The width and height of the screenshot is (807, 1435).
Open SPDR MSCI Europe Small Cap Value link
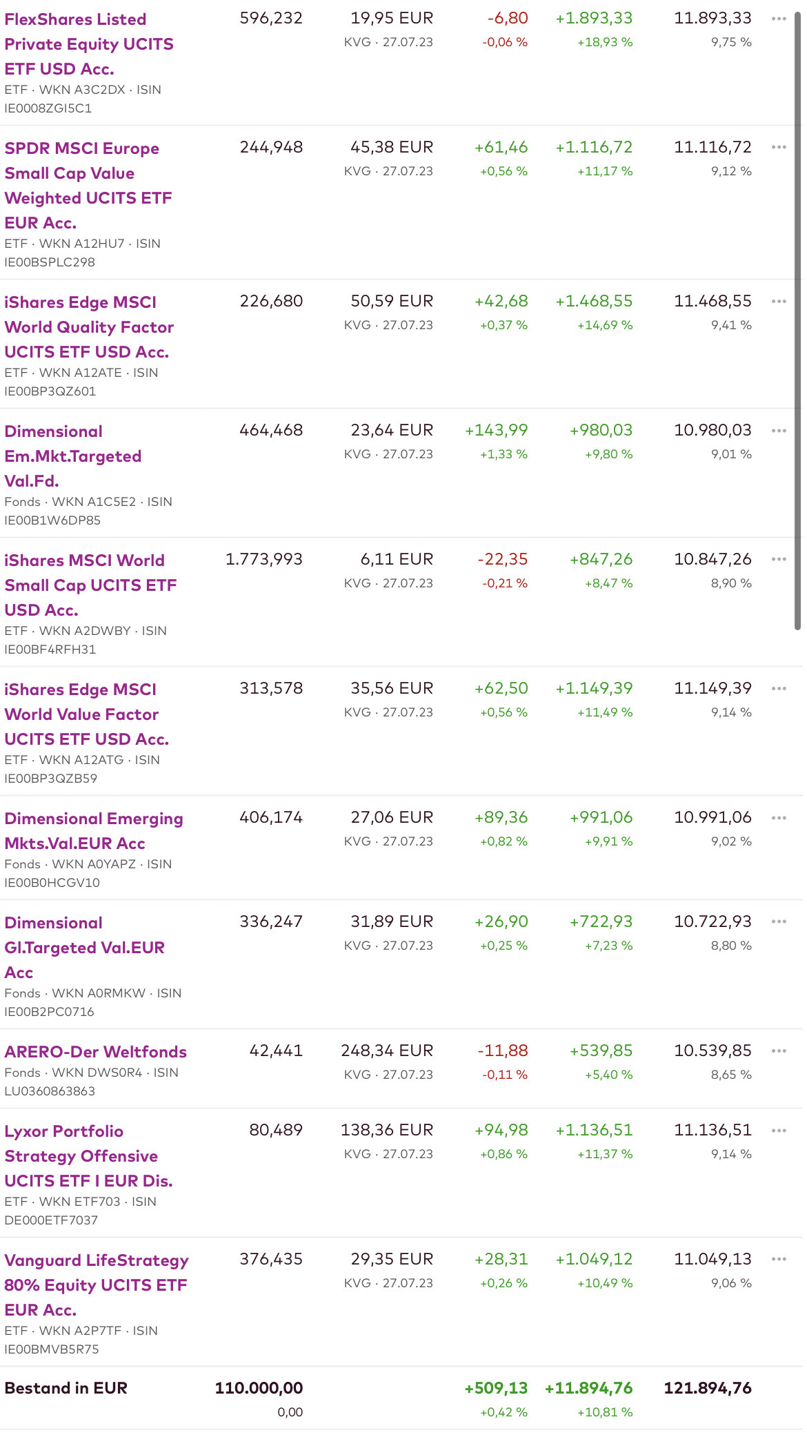pyautogui.click(x=88, y=186)
